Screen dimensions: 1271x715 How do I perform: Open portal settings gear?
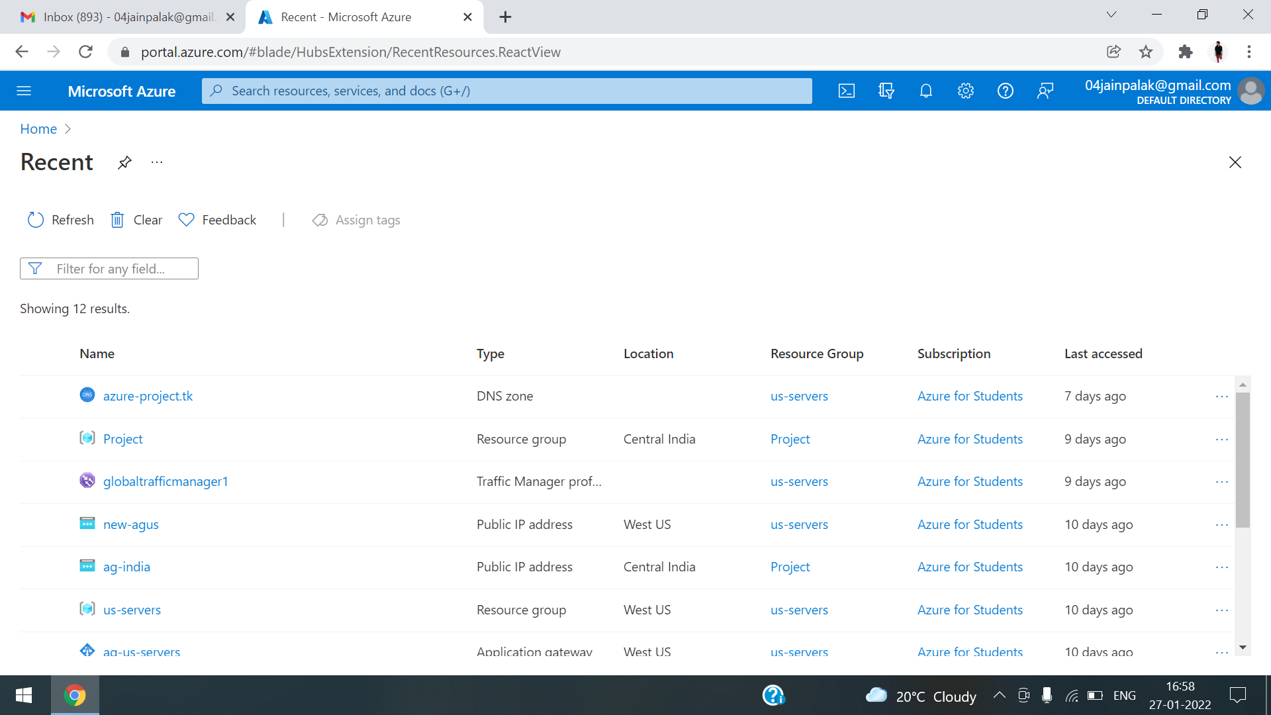[x=966, y=91]
